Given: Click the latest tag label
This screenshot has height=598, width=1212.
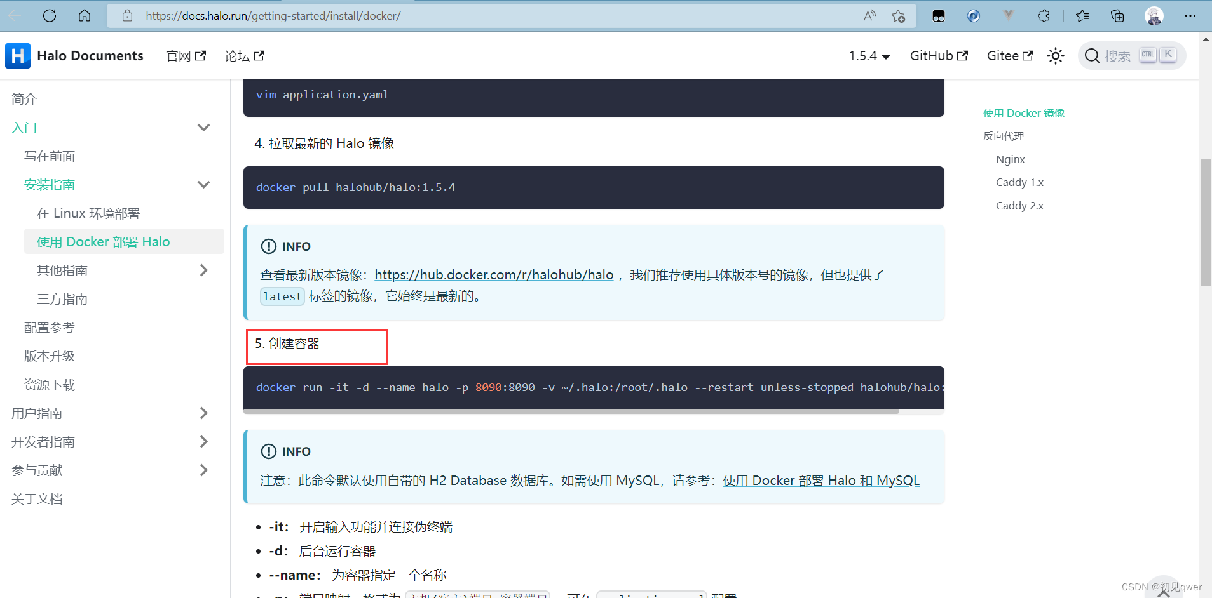Looking at the screenshot, I should (282, 296).
